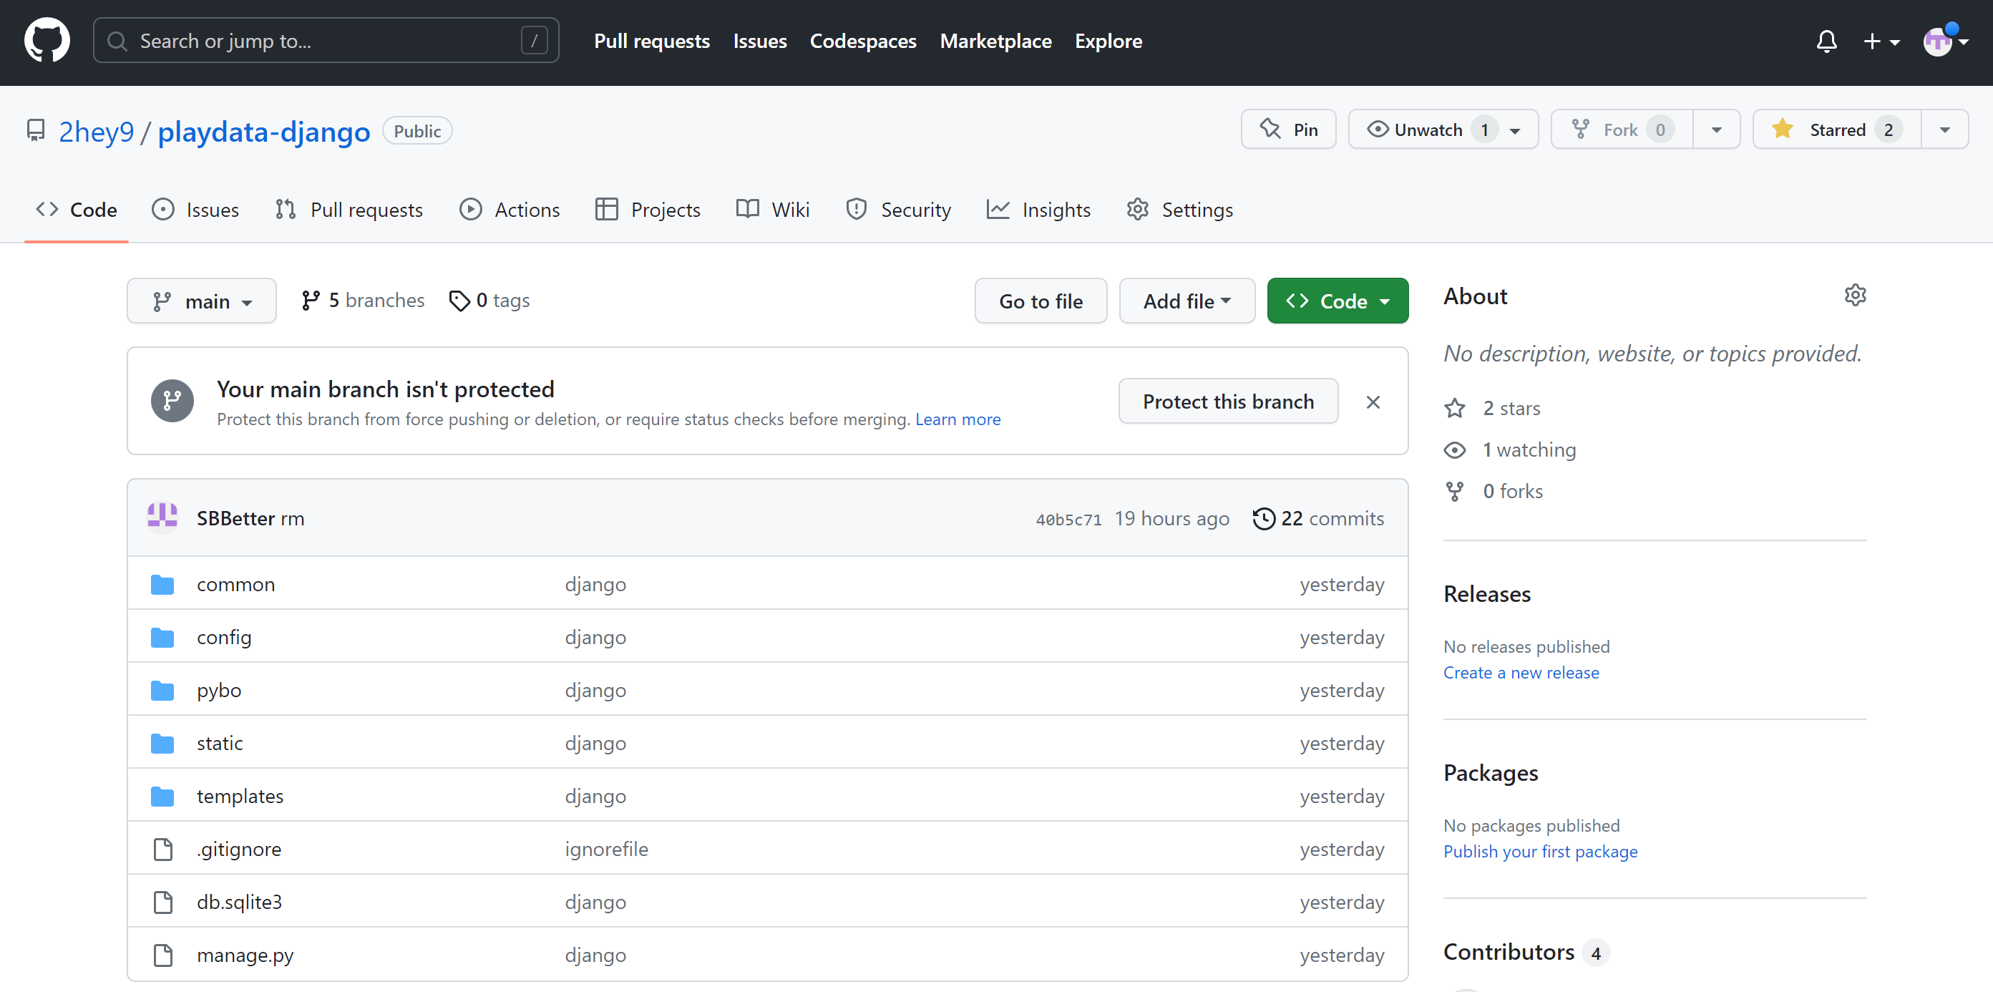Click Create a new release

click(x=1521, y=672)
